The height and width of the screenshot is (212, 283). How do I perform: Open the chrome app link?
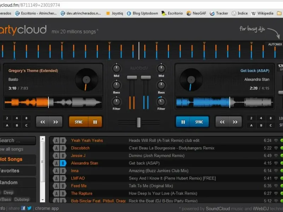pyautogui.click(x=47, y=208)
